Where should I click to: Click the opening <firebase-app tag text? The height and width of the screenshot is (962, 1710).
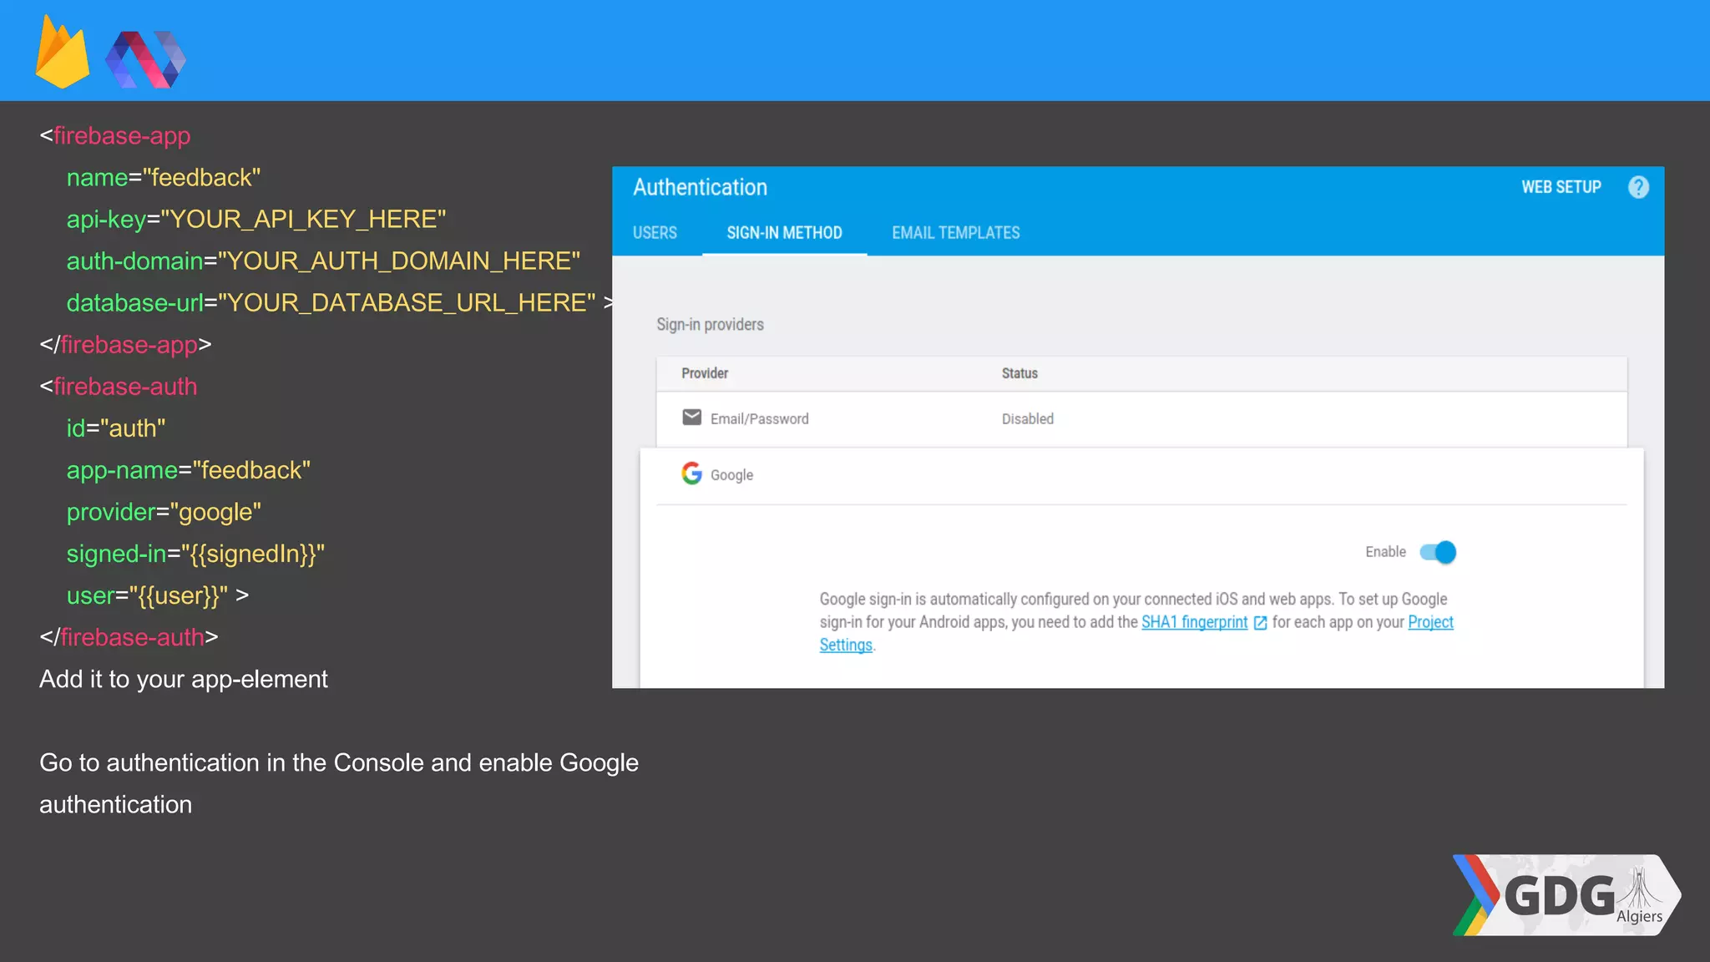(x=115, y=135)
